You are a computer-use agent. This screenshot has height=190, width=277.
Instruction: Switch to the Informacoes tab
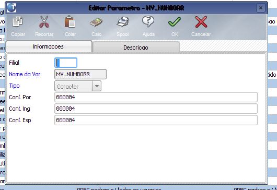49,46
